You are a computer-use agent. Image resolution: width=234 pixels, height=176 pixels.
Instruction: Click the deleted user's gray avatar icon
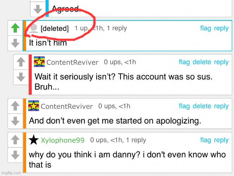(33, 28)
